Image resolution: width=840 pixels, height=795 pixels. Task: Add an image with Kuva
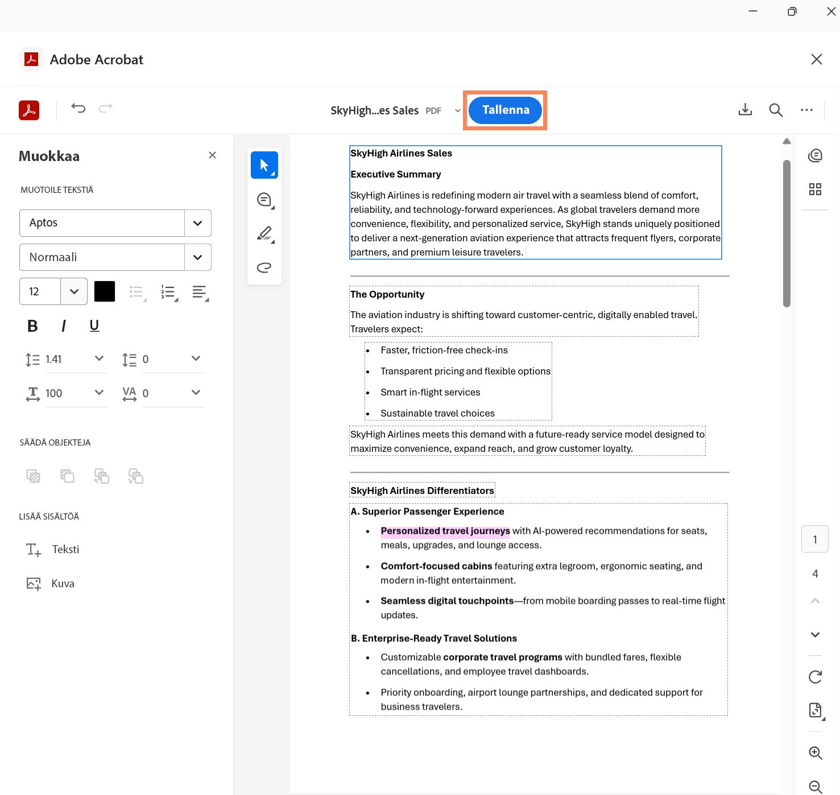pyautogui.click(x=51, y=584)
